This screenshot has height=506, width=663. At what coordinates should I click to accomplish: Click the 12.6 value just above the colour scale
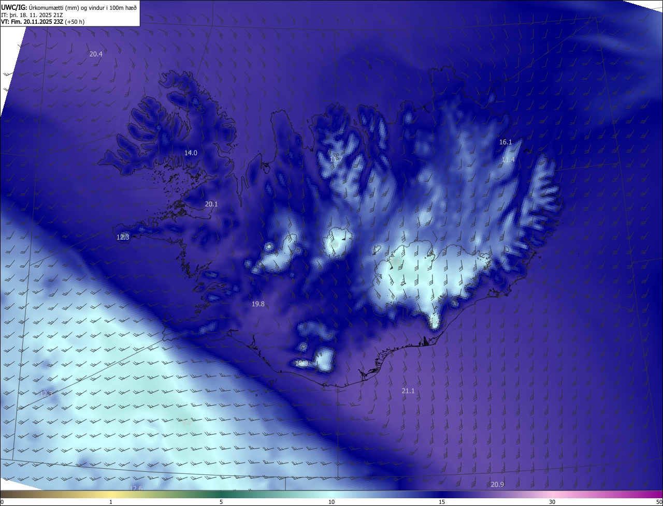136,488
